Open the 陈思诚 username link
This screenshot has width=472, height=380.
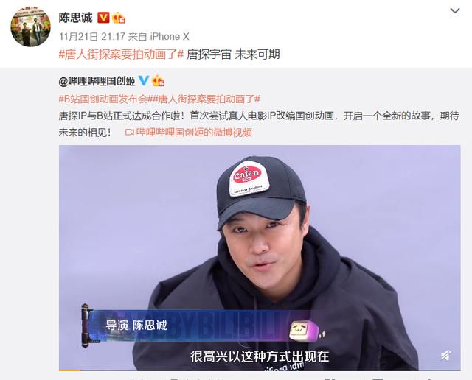[x=75, y=18]
